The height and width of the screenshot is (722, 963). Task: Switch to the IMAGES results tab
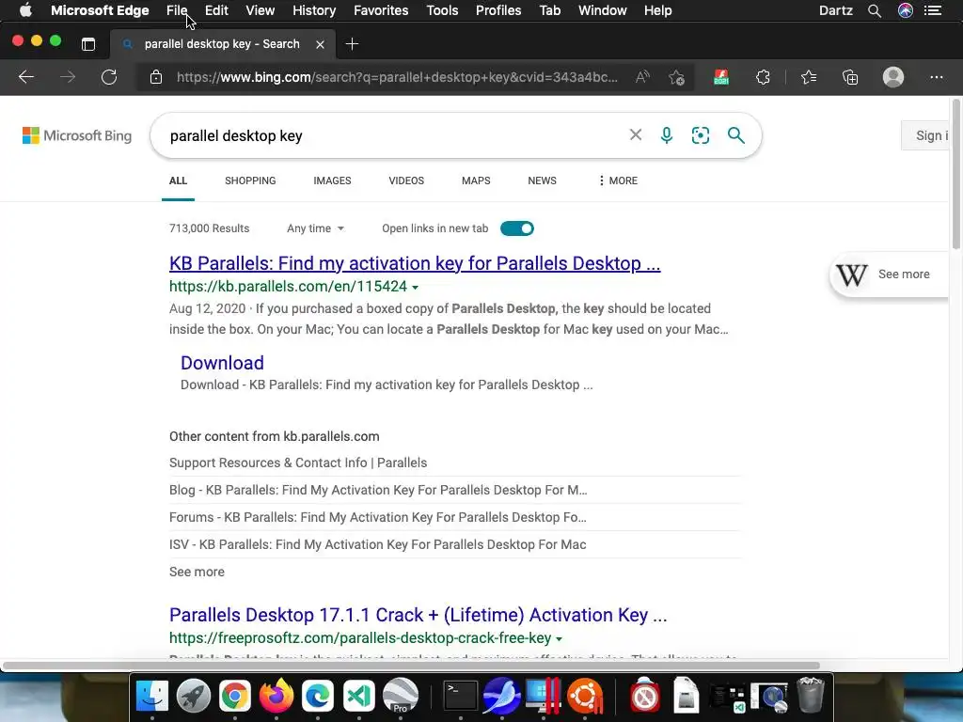(332, 180)
